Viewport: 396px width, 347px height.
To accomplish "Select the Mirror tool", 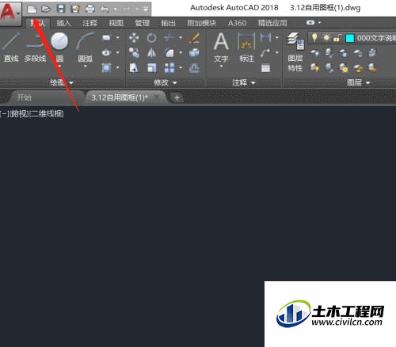I will pyautogui.click(x=151, y=53).
